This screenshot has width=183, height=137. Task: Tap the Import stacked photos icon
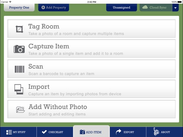[x=19, y=89]
